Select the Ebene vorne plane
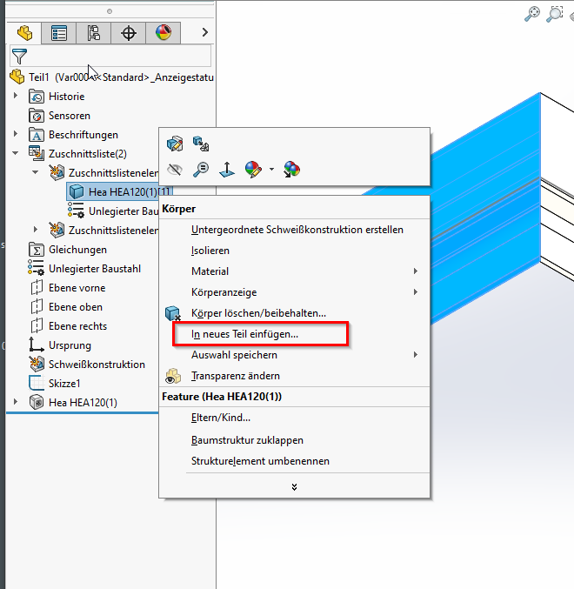The image size is (574, 589). point(68,288)
